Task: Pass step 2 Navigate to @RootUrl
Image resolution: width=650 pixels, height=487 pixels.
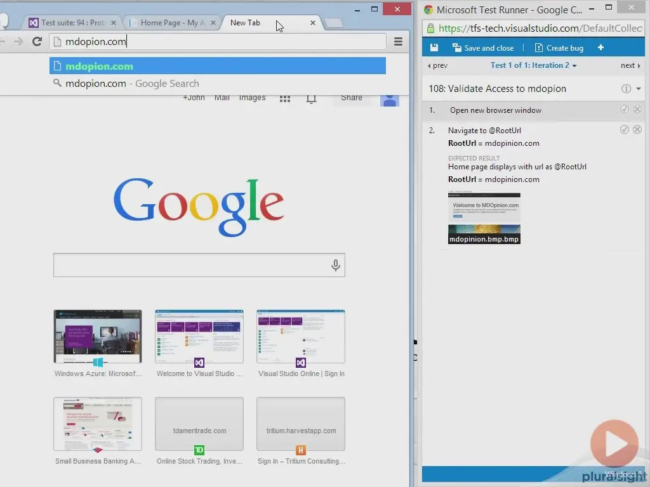Action: [x=625, y=129]
